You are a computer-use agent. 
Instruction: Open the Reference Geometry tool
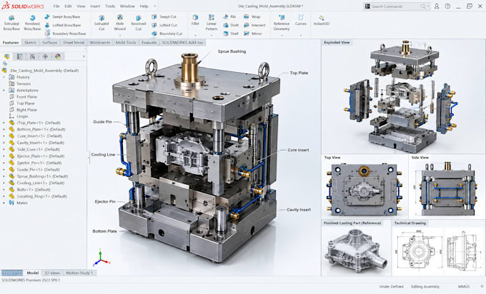[x=282, y=23]
